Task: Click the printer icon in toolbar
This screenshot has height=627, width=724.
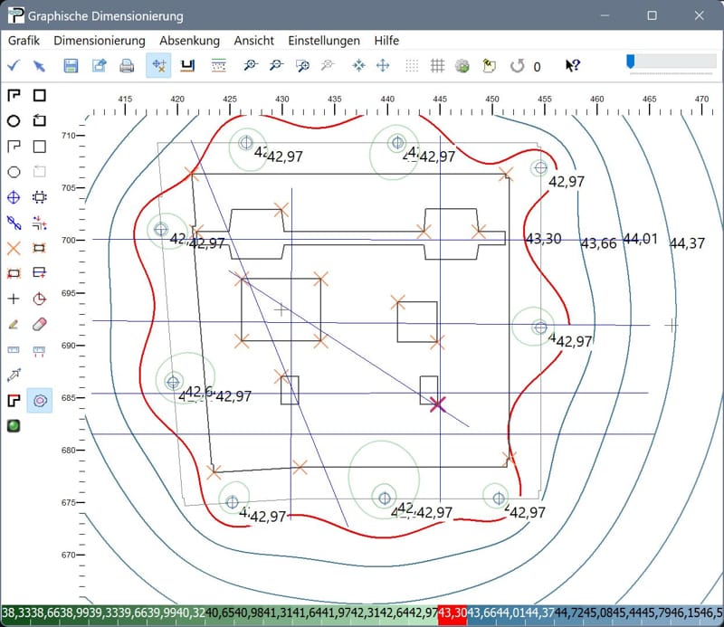Action: (x=127, y=66)
